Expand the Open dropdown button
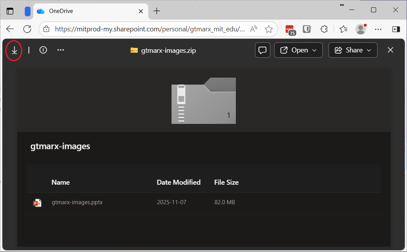This screenshot has height=252, width=407. coord(298,50)
